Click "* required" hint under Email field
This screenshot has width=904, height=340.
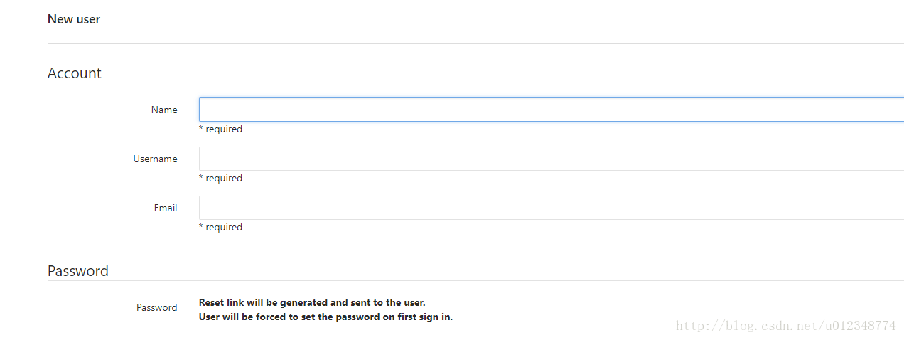[220, 227]
